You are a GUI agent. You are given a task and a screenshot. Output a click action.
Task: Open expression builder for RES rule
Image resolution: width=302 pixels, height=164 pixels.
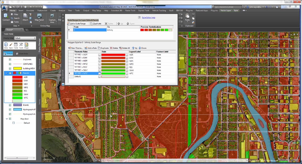click(x=99, y=68)
